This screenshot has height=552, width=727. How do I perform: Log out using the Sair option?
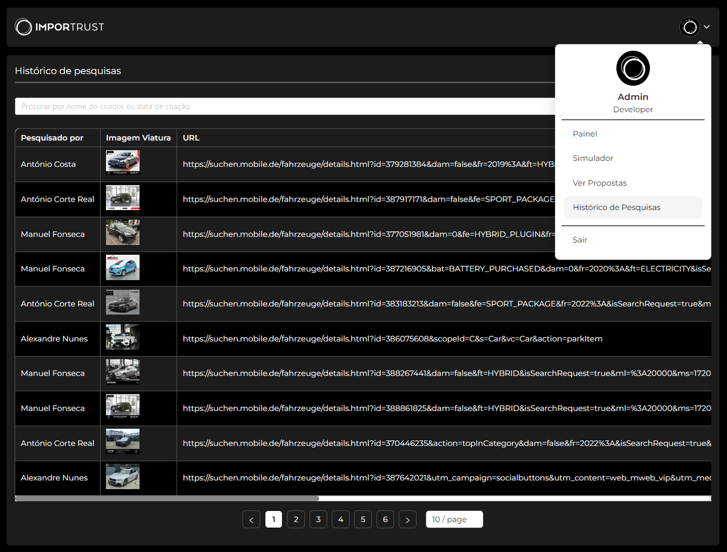click(x=580, y=240)
